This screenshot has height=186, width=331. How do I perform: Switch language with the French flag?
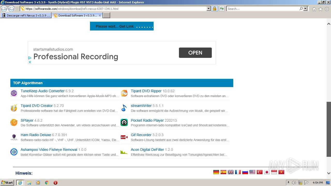click(x=238, y=172)
